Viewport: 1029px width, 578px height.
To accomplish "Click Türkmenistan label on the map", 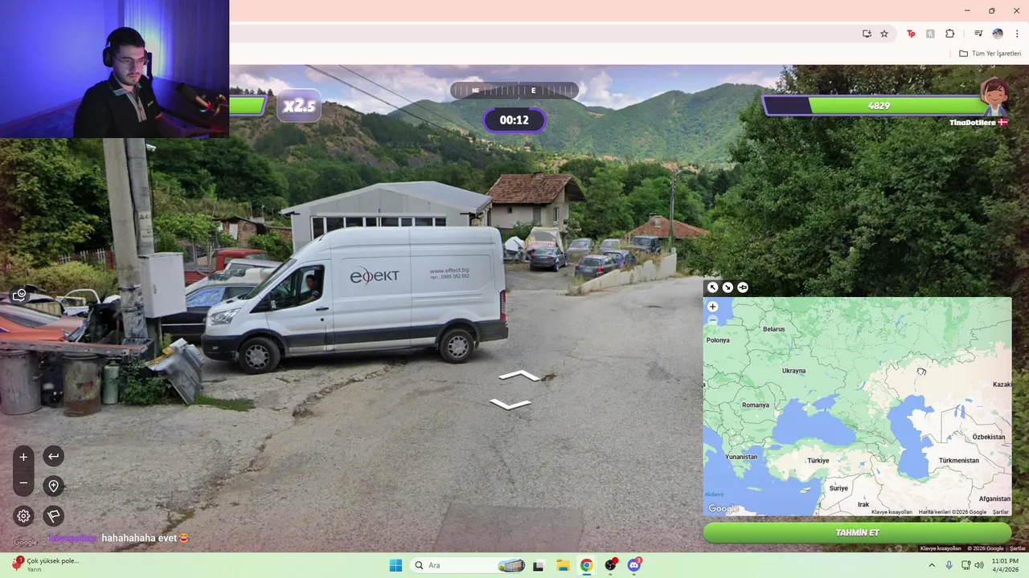I will point(959,461).
